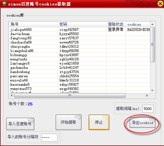Click the vertical scrollbar down arrow

(x=152, y=91)
